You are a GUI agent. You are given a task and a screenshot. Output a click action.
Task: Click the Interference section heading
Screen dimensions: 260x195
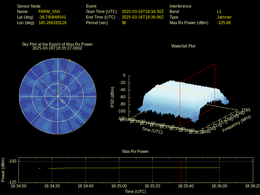click(180, 6)
